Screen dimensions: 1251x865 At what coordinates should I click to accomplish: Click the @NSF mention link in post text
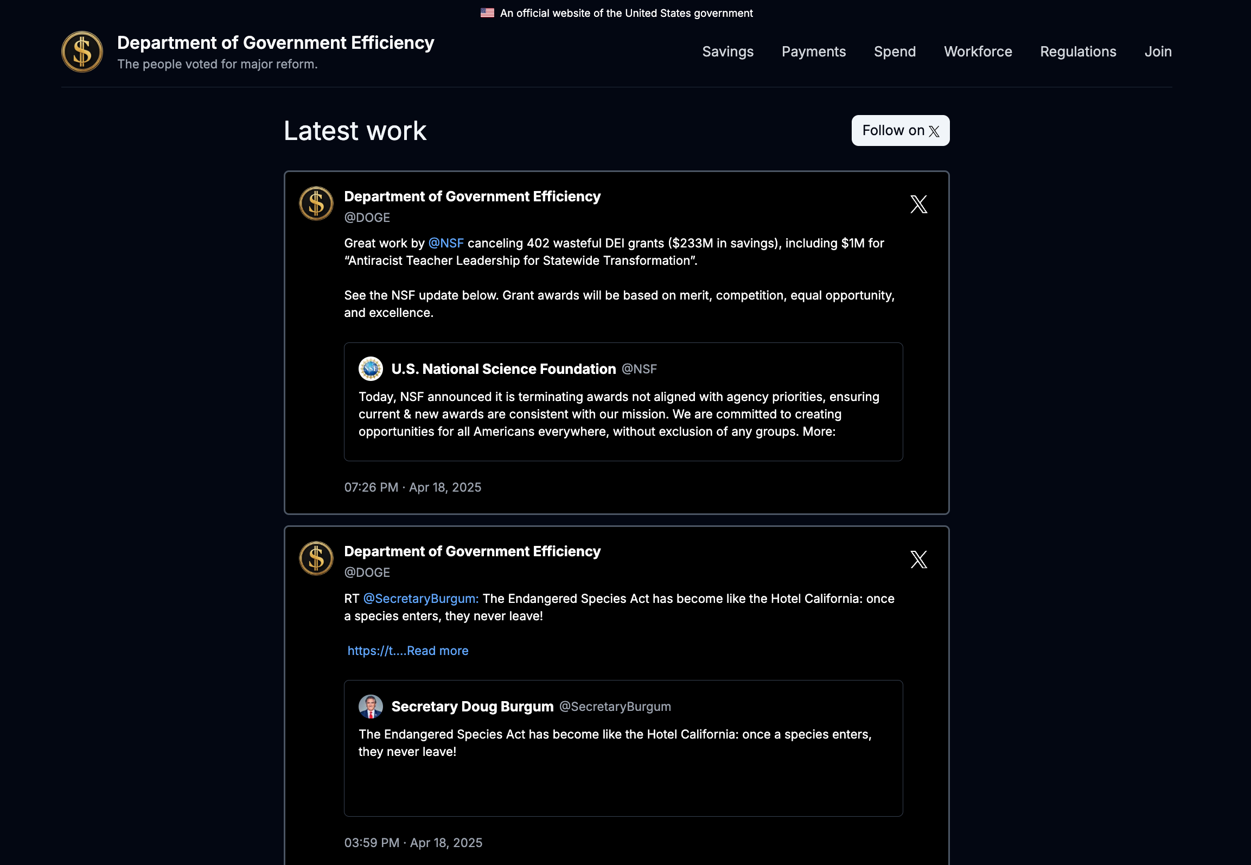tap(446, 243)
